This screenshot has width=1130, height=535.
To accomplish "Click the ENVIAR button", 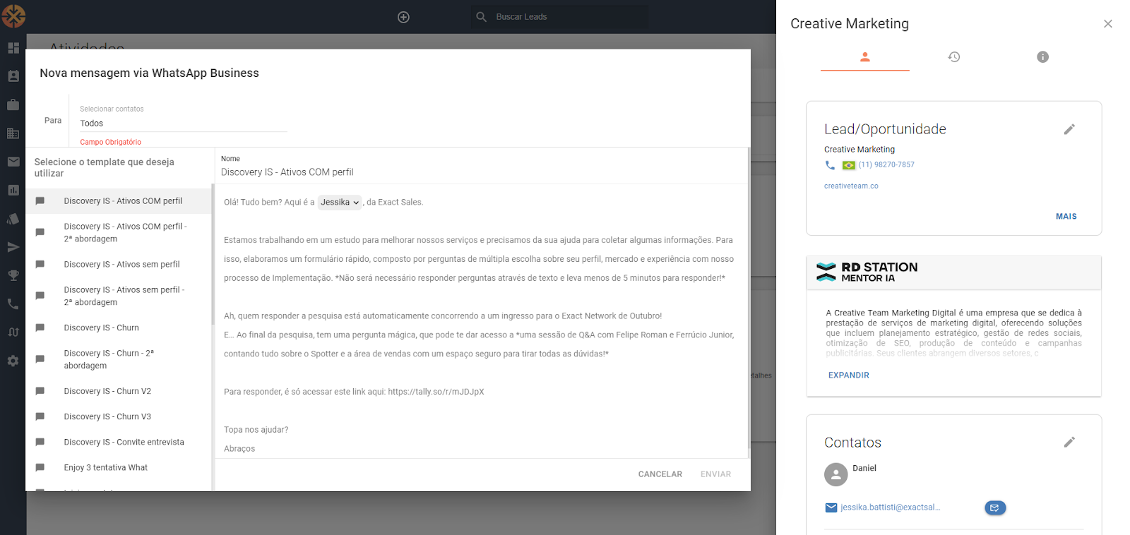I will 715,474.
